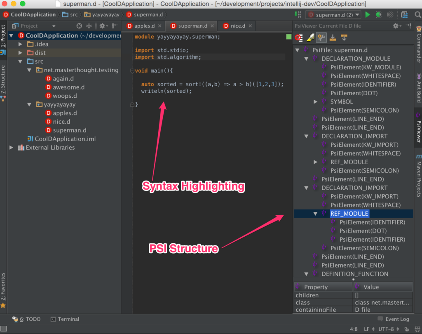The width and height of the screenshot is (422, 334).
Task: Collapse the yayyayayay package
Action: click(x=29, y=104)
